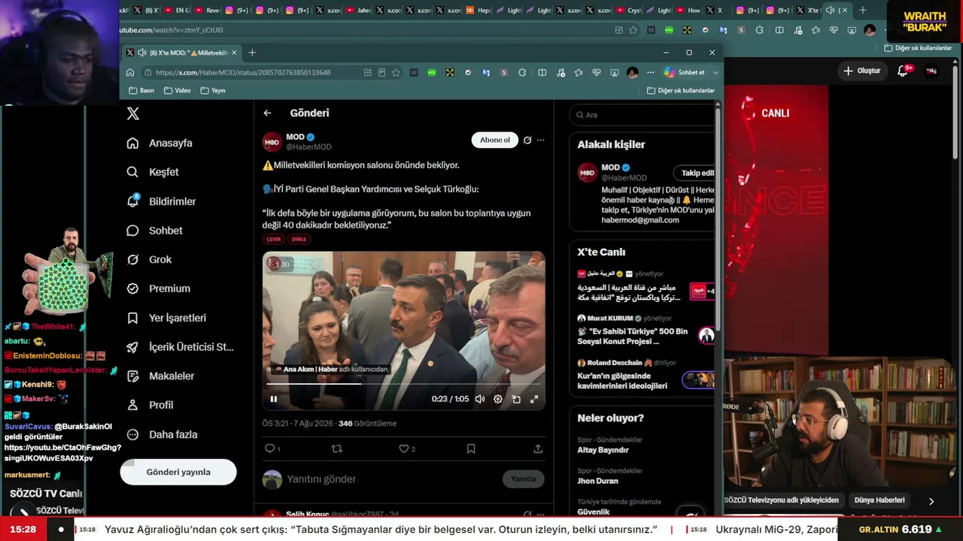Toggle picture-in-picture on the video
The width and height of the screenshot is (963, 541).
click(516, 399)
